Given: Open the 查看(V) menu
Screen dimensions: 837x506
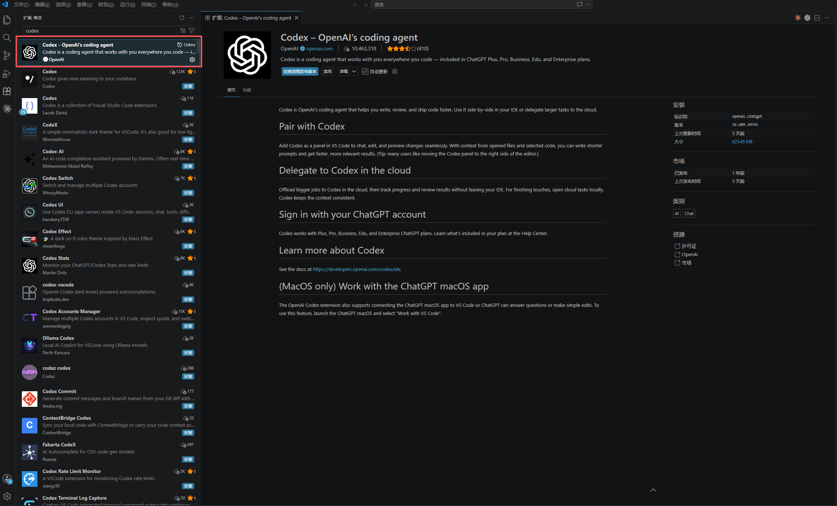Looking at the screenshot, I should (84, 4).
